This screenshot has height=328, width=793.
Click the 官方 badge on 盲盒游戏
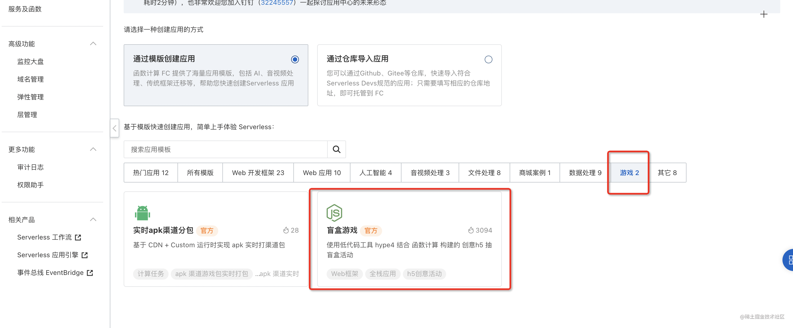tap(371, 231)
